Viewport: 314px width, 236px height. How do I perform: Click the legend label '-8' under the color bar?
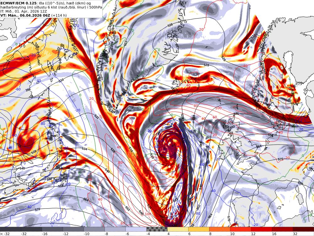(x=106, y=234)
